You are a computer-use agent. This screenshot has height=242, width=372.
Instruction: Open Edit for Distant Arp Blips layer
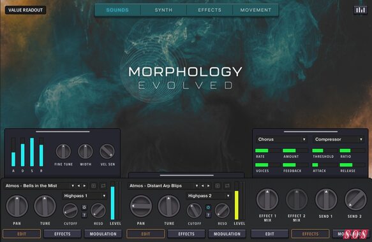145,234
